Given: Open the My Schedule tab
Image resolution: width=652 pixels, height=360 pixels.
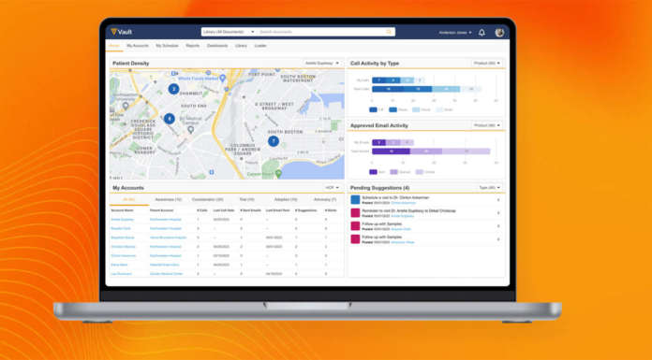Looking at the screenshot, I should coord(167,46).
